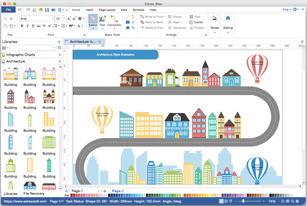This screenshot has height=206, width=307.
Task: Add a new page with plus icon
Action: tap(105, 191)
